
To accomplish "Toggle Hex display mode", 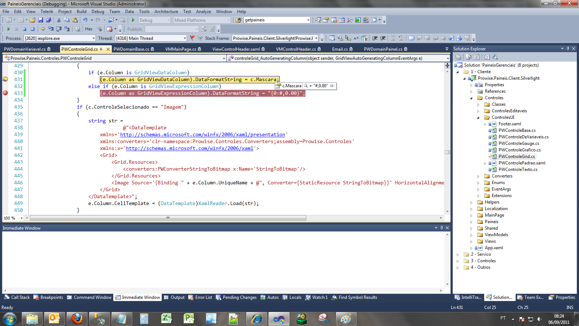I will tap(89, 29).
